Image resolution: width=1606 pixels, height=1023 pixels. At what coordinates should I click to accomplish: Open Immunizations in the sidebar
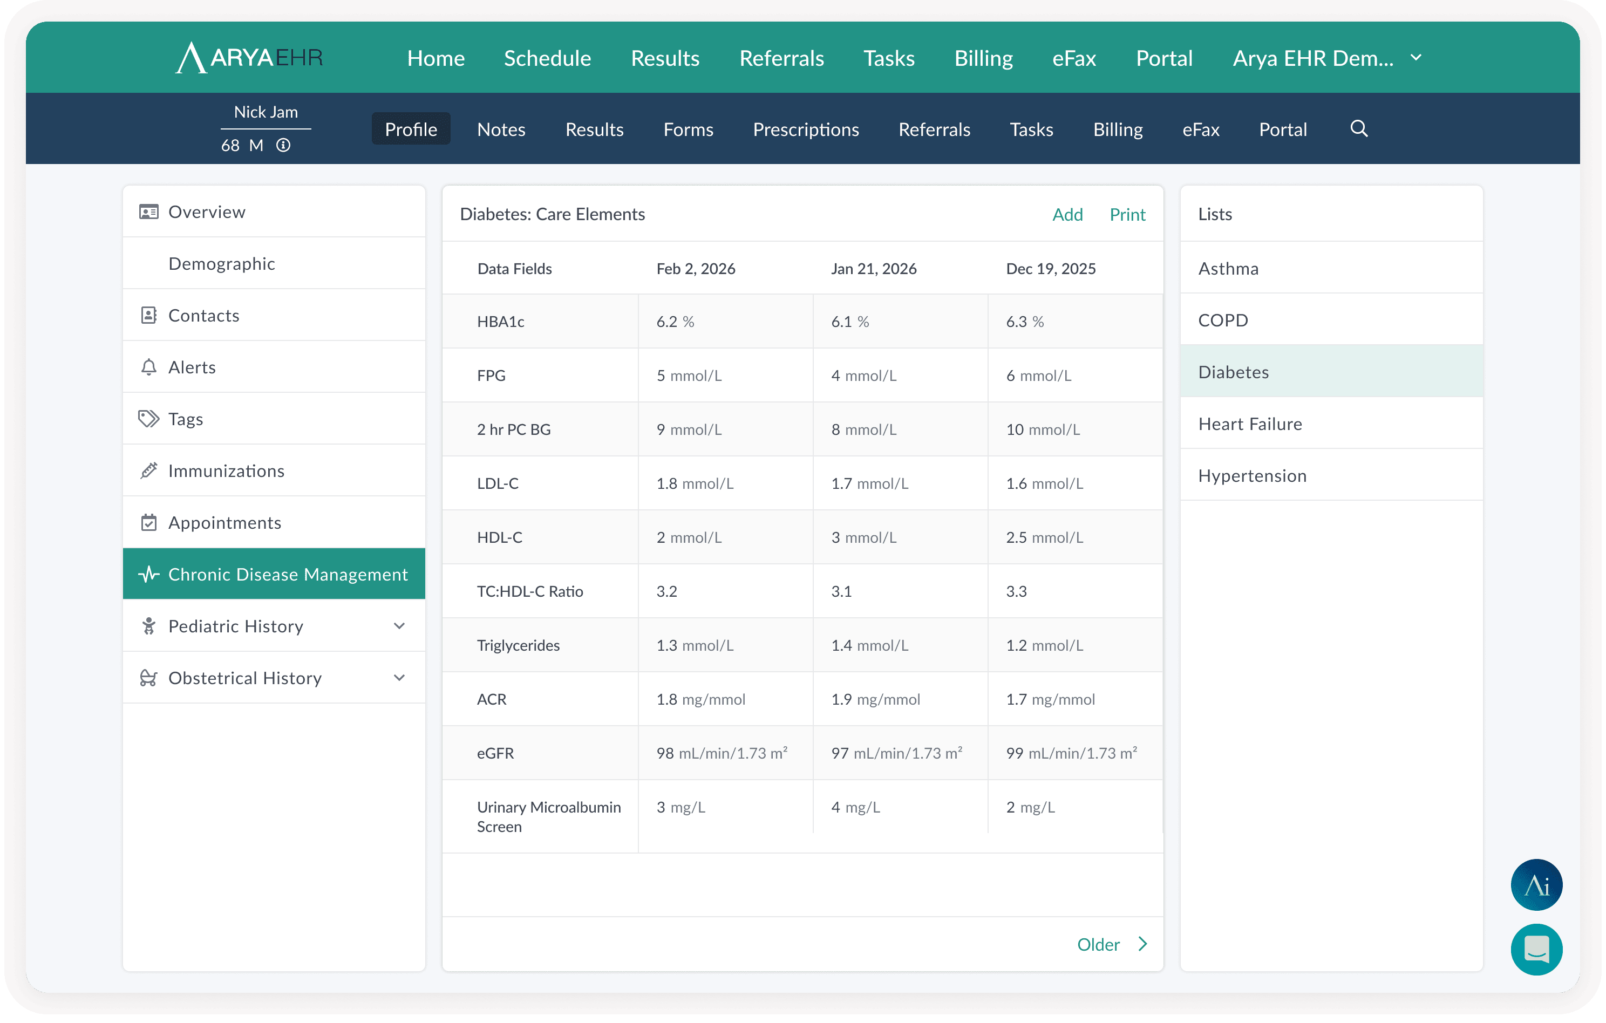click(274, 470)
